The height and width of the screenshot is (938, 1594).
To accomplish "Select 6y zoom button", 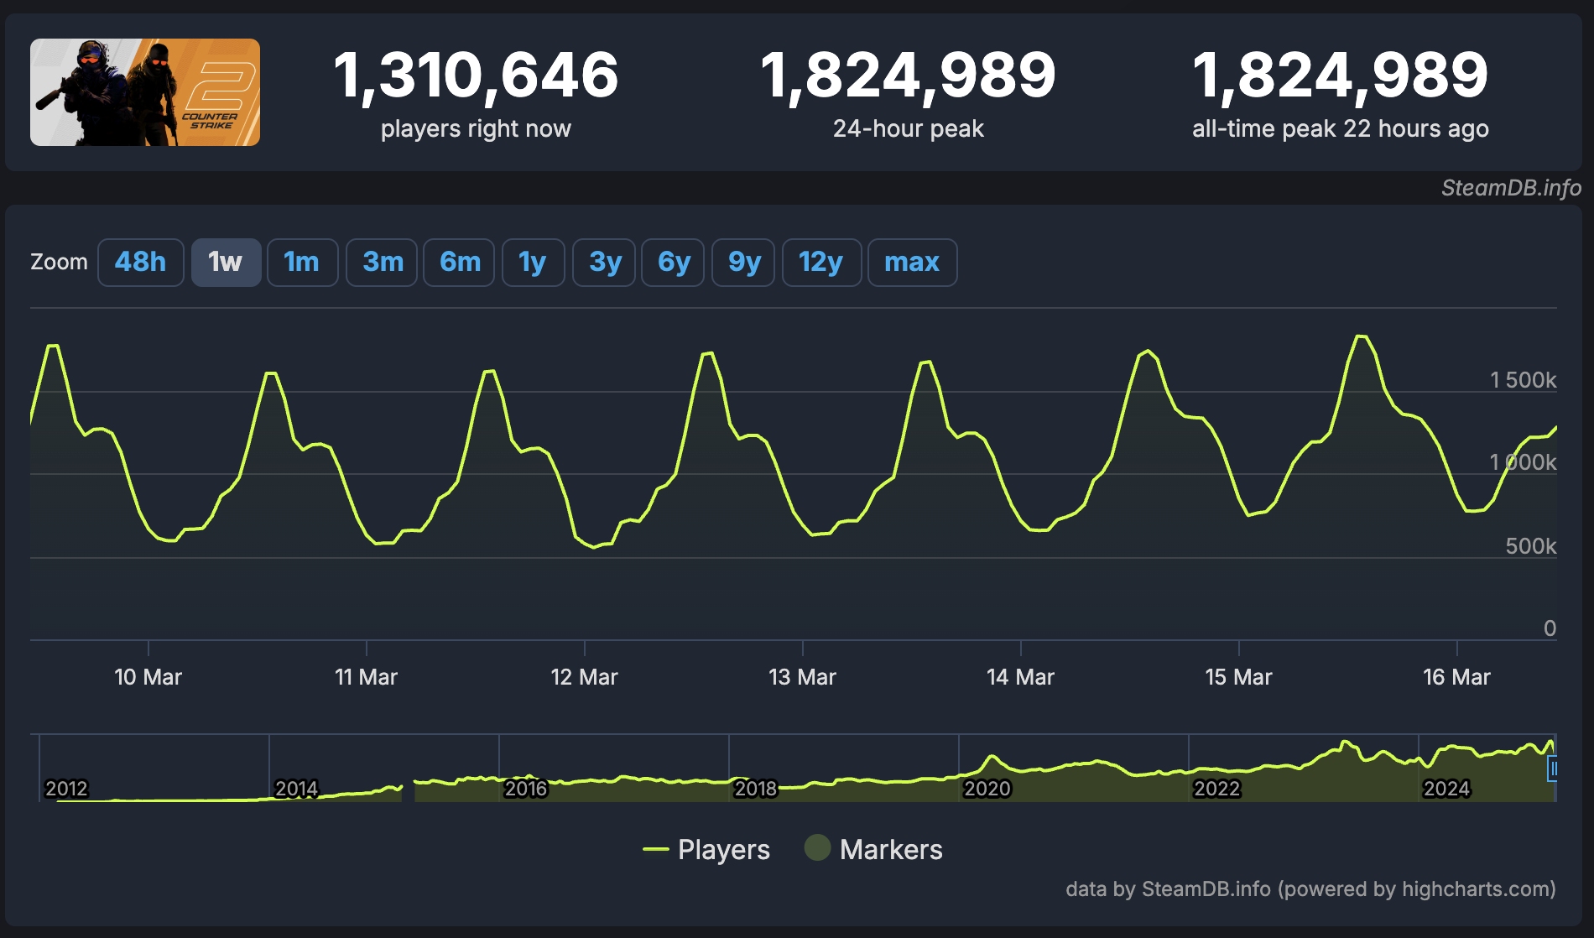I will tap(673, 263).
